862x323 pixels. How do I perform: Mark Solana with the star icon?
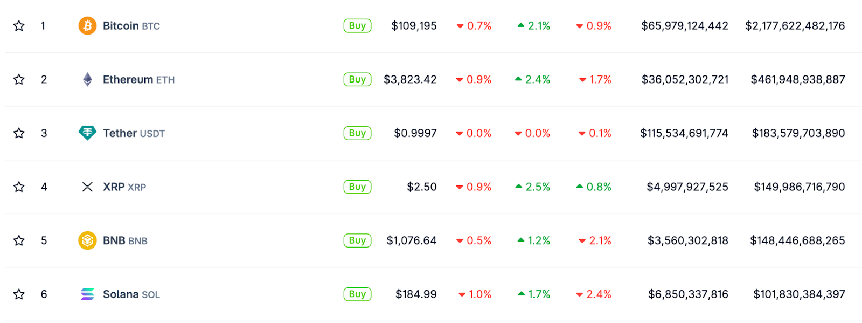tap(19, 294)
